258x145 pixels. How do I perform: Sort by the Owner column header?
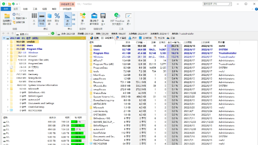point(228,42)
